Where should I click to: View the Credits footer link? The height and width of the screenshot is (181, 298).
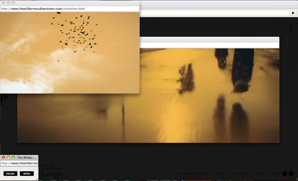tap(260, 174)
